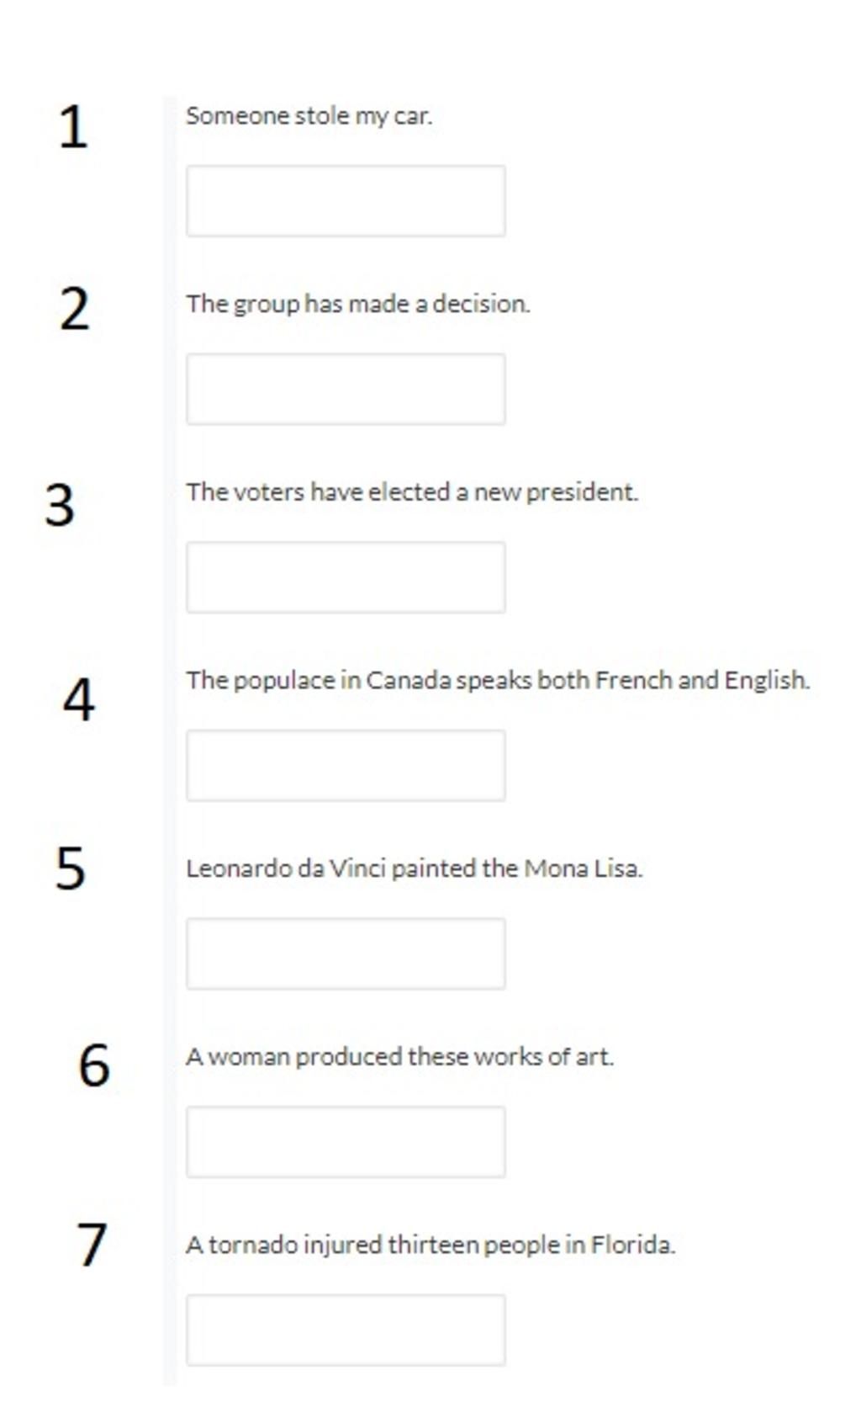This screenshot has width=861, height=1418.
Task: Select the sentence about voters electing a president
Action: tap(412, 491)
